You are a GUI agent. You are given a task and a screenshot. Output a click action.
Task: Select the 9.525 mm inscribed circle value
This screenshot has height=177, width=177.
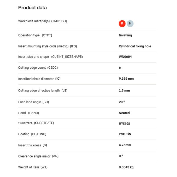click(x=126, y=79)
